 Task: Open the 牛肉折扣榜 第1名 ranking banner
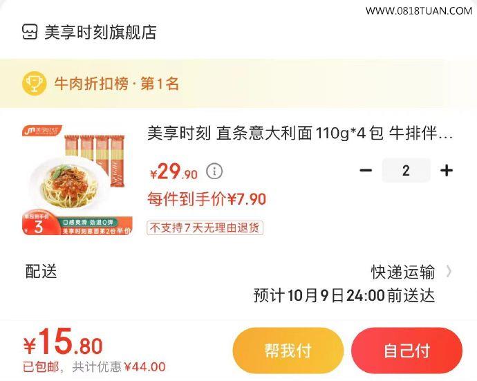point(238,84)
